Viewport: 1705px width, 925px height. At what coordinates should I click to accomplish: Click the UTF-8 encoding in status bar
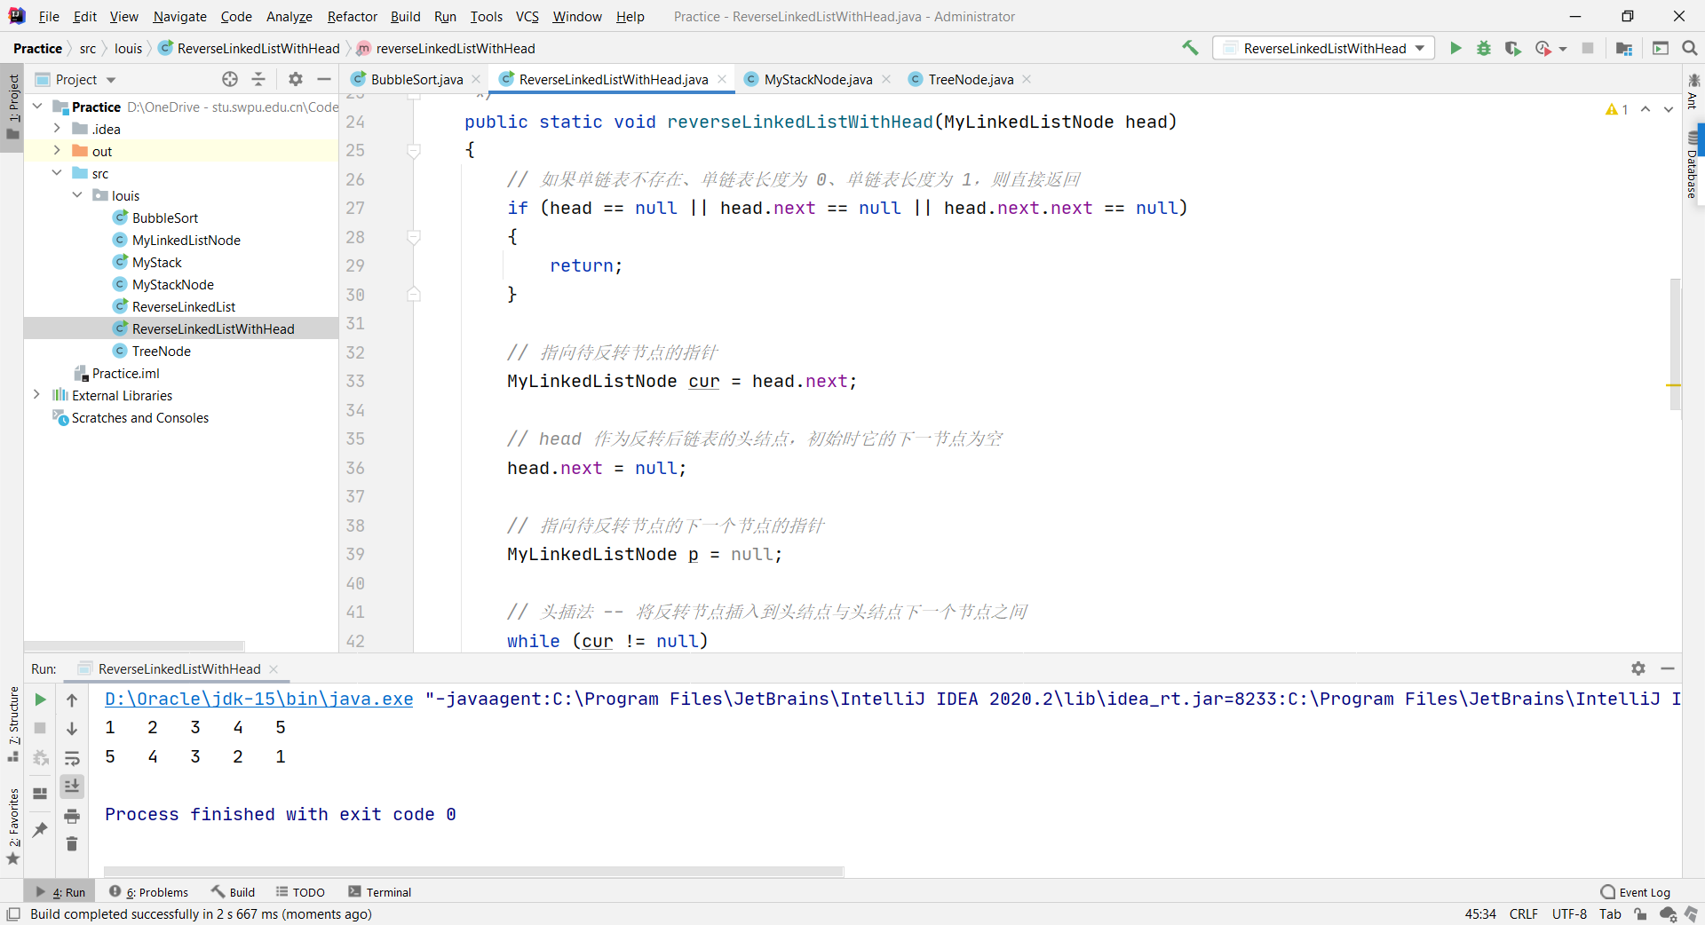(x=1569, y=913)
